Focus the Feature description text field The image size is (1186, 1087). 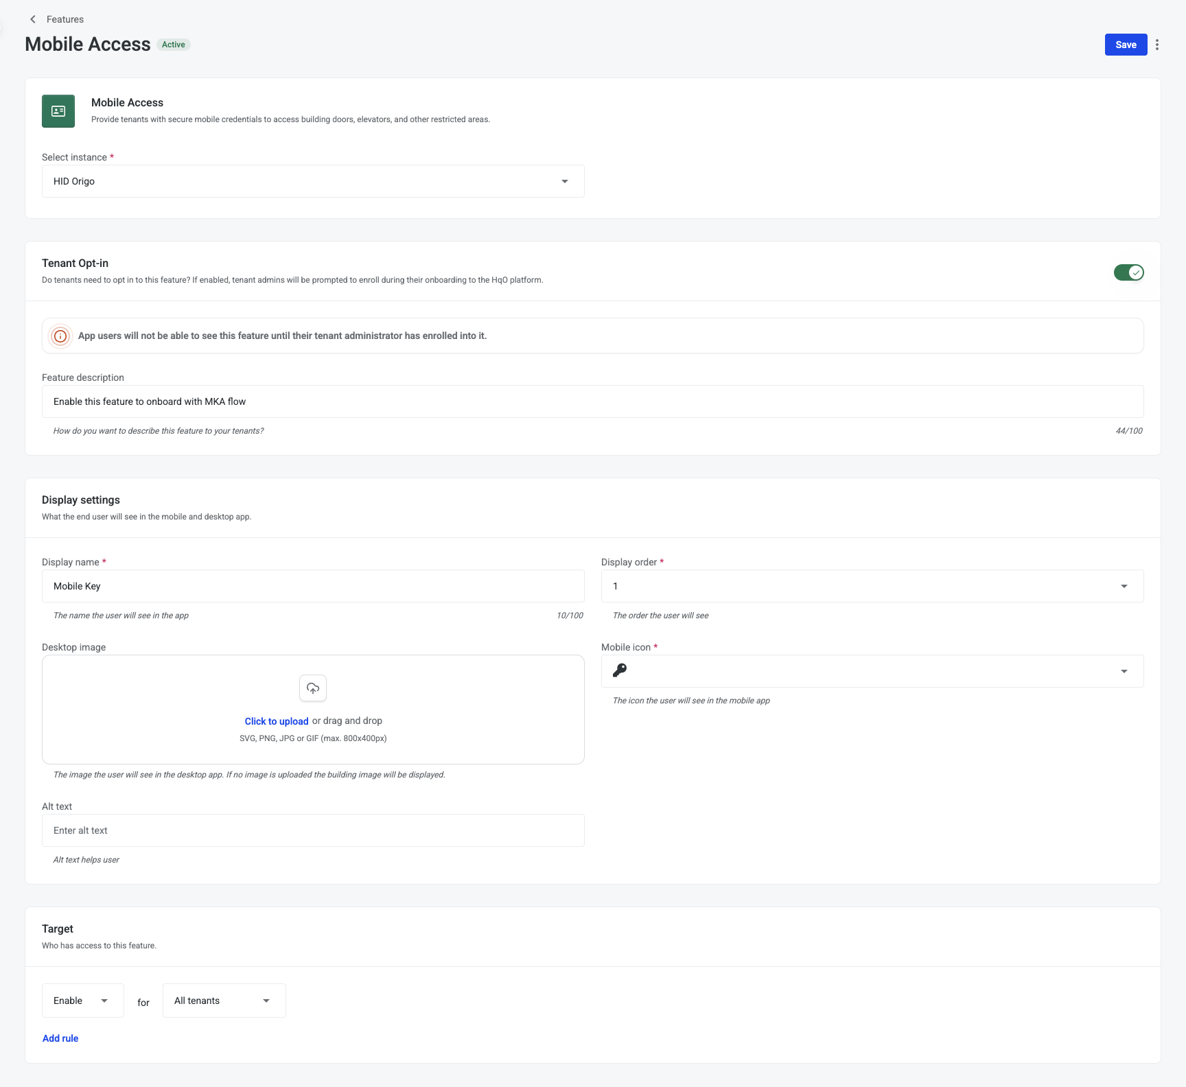click(x=592, y=401)
